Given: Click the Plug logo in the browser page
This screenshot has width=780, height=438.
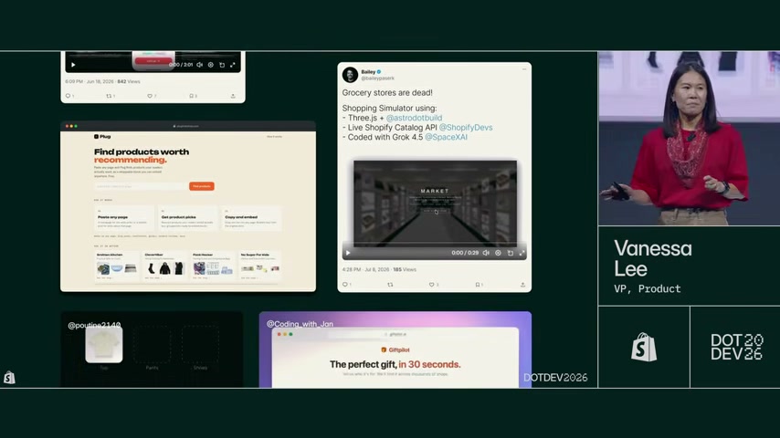Looking at the screenshot, I should [x=102, y=136].
